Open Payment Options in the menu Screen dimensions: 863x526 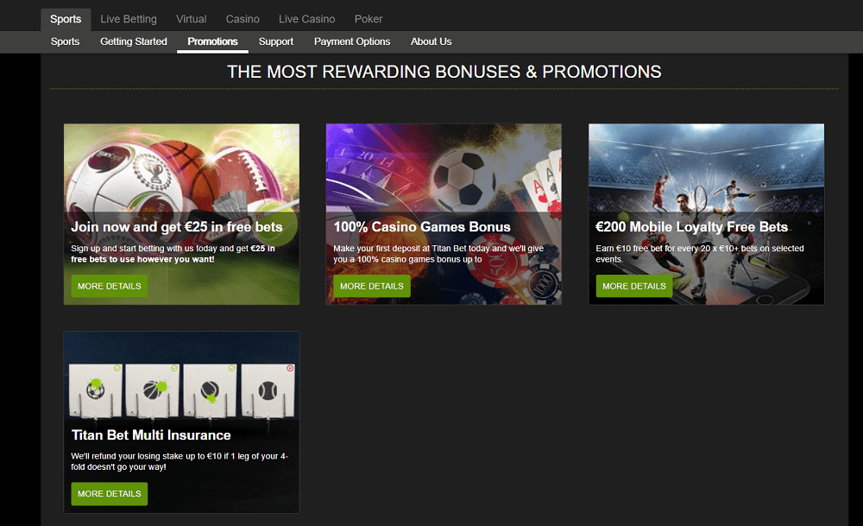[x=352, y=41]
